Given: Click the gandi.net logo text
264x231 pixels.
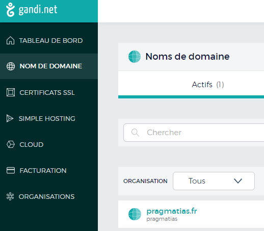Looking at the screenshot, I should 38,10.
